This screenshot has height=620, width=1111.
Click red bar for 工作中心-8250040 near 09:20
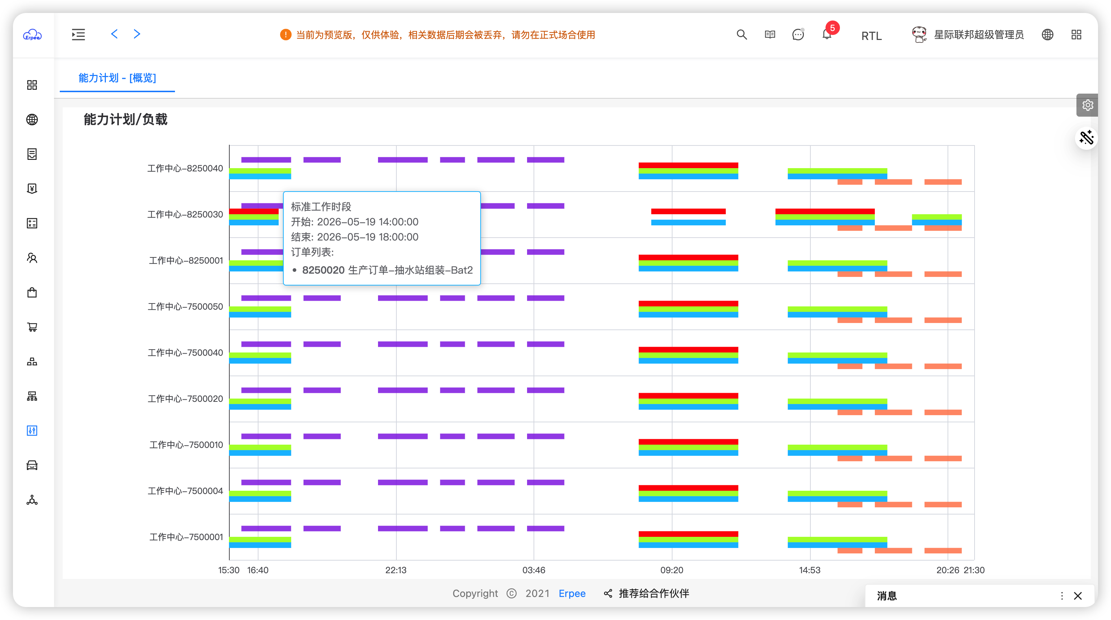click(x=688, y=165)
